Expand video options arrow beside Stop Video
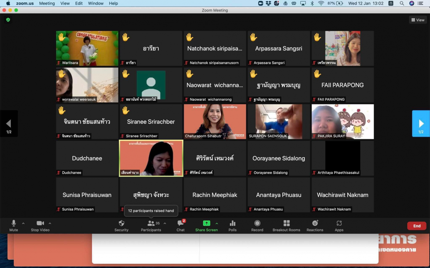Image resolution: width=430 pixels, height=268 pixels. (50, 223)
